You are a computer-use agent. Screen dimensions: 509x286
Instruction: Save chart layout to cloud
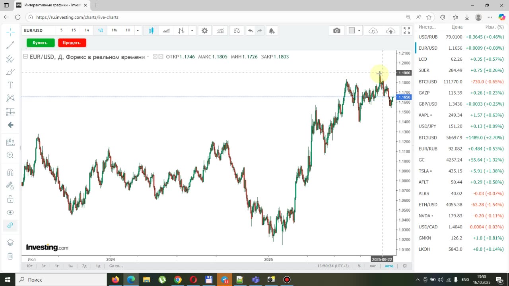(x=390, y=31)
